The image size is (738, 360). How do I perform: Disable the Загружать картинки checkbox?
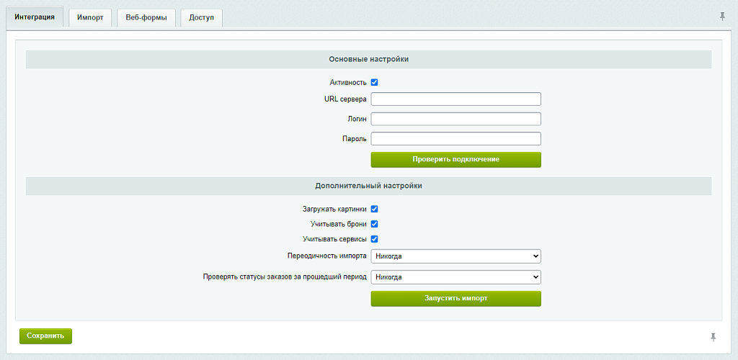pos(375,210)
